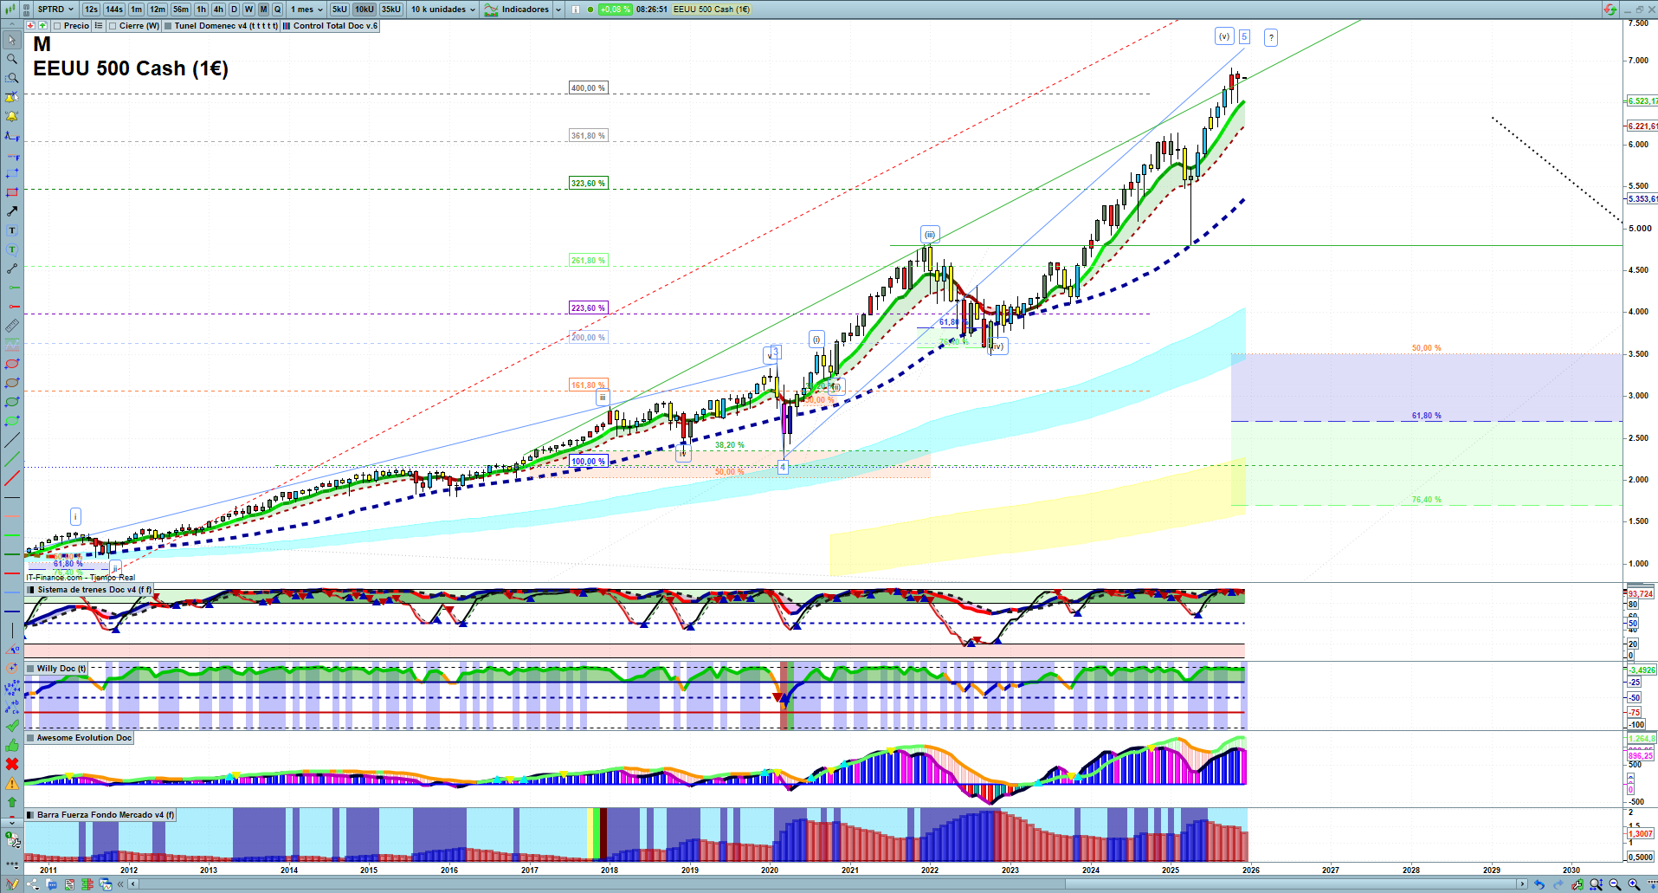Viewport: 1658px width, 893px height.
Task: Click the 56m timeframe button
Action: click(181, 10)
